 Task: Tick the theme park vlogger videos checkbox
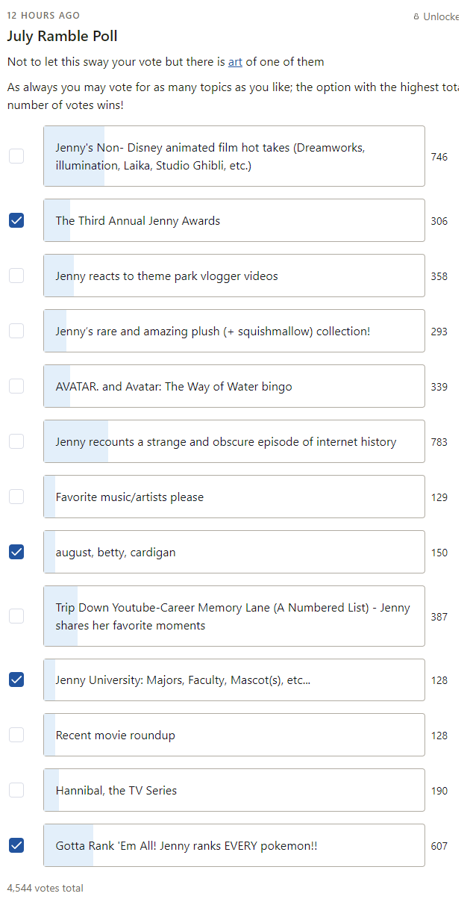[16, 276]
